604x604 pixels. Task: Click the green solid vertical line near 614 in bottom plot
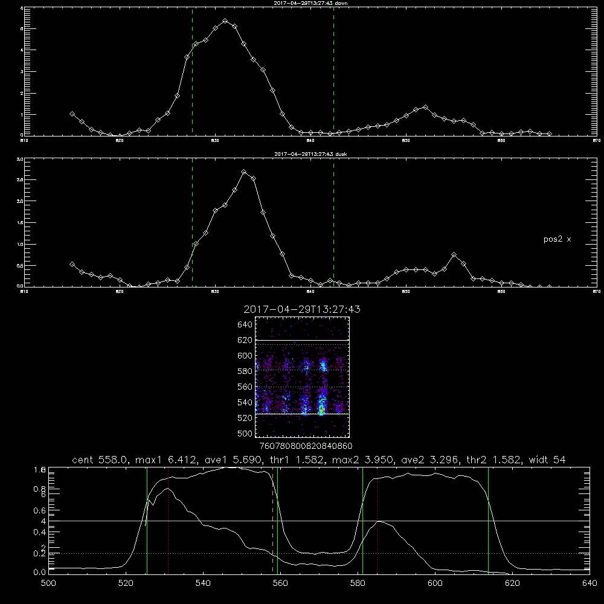(x=488, y=521)
